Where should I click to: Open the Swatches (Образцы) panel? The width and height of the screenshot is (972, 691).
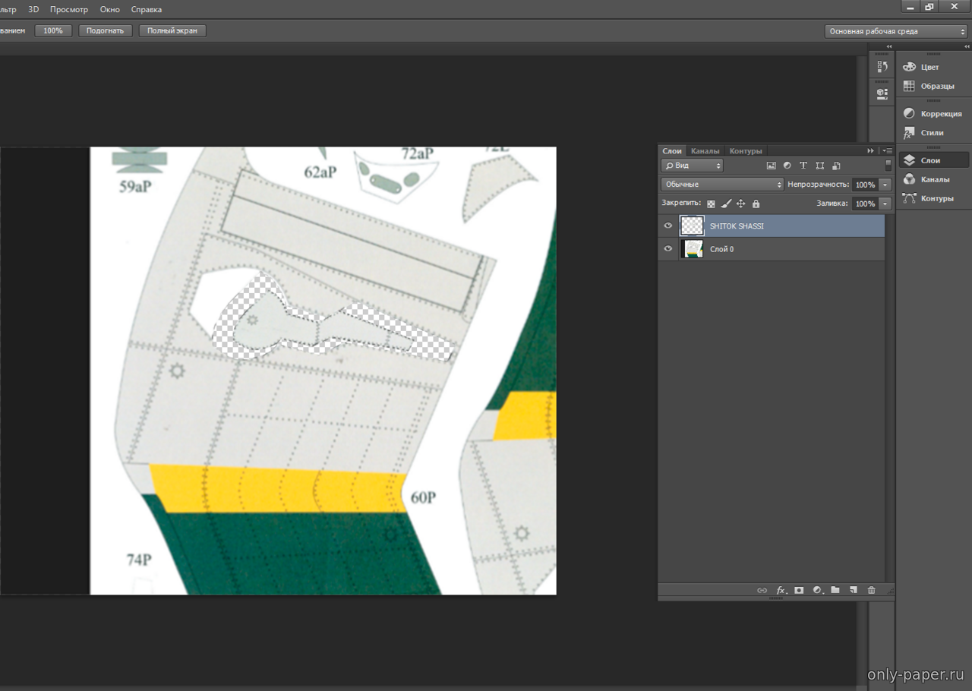936,86
